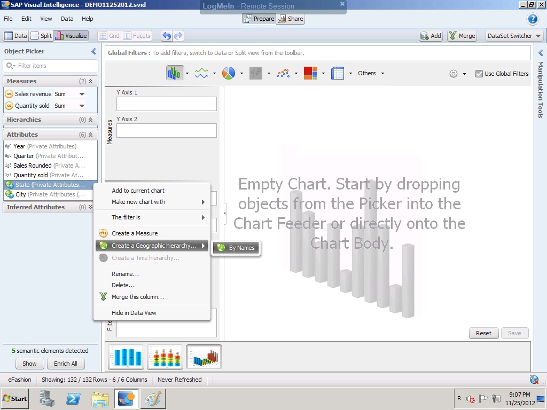Image resolution: width=547 pixels, height=410 pixels.
Task: Open the File menu
Action: [8, 19]
